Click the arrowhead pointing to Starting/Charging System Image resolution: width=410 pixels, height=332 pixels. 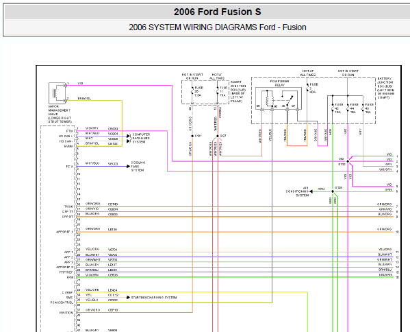(128, 298)
